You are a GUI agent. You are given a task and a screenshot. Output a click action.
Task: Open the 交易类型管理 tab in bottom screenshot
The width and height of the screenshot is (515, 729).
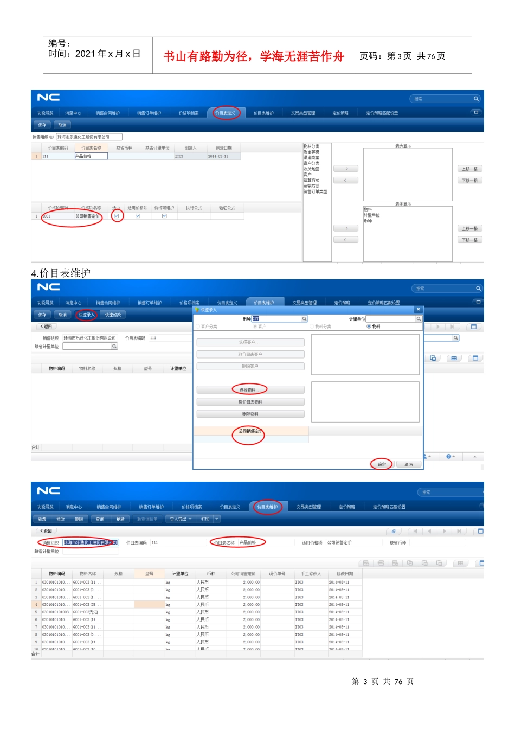[x=308, y=507]
